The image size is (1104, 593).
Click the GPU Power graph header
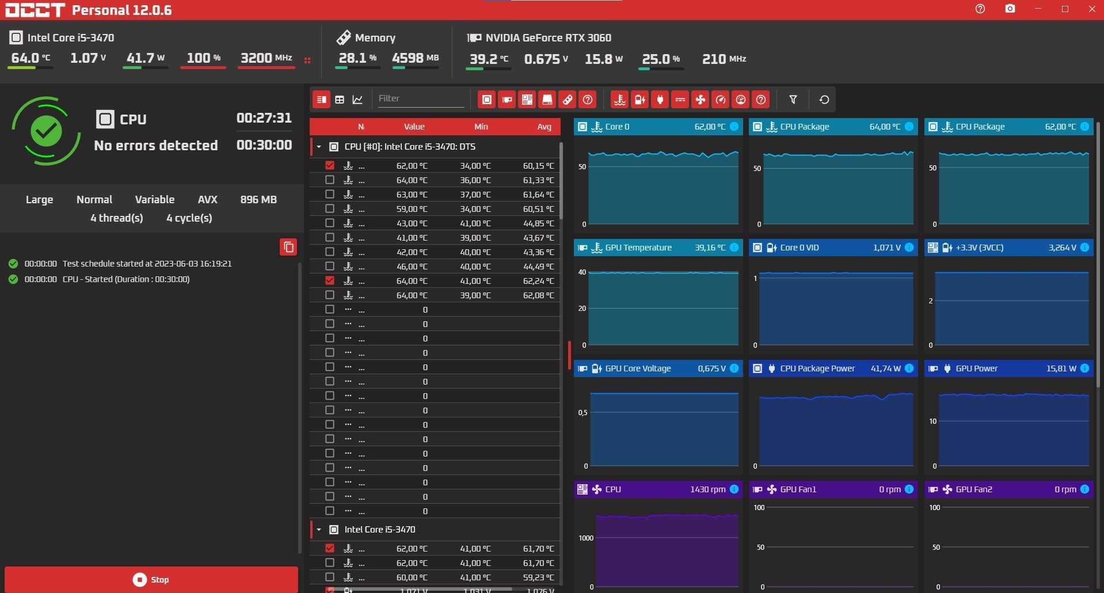point(1008,368)
